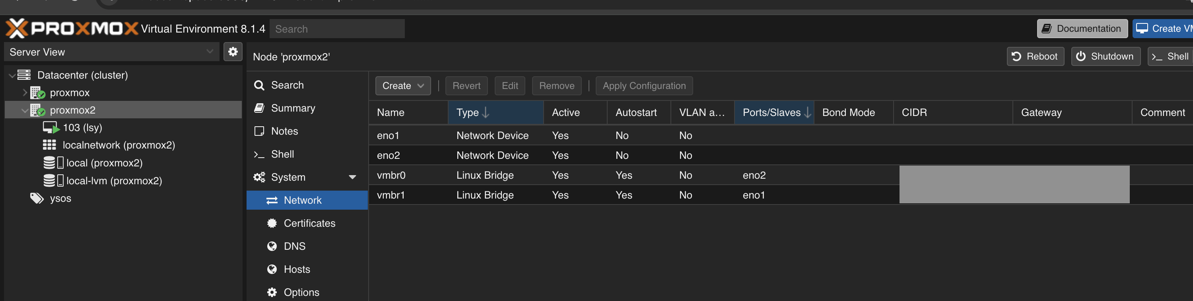Open the top-right Shell button

click(x=1170, y=56)
